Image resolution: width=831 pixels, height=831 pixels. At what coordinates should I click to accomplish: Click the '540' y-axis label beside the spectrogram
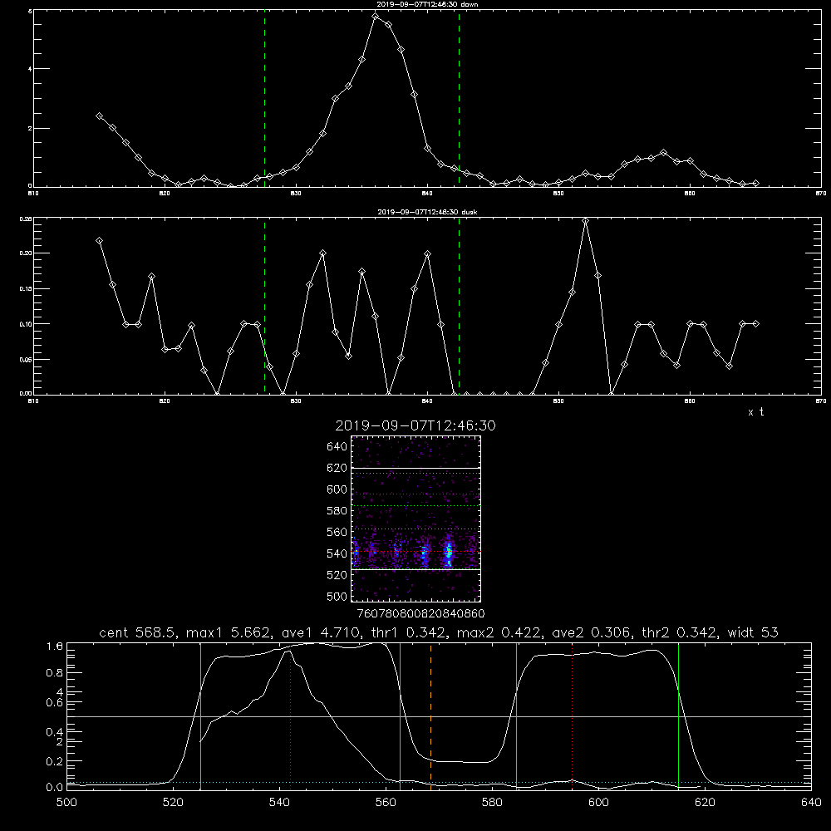(337, 553)
